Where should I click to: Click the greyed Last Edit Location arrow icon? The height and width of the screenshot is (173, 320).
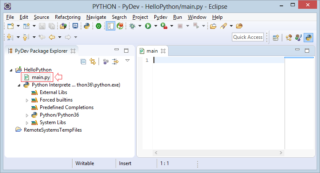pos(42,37)
